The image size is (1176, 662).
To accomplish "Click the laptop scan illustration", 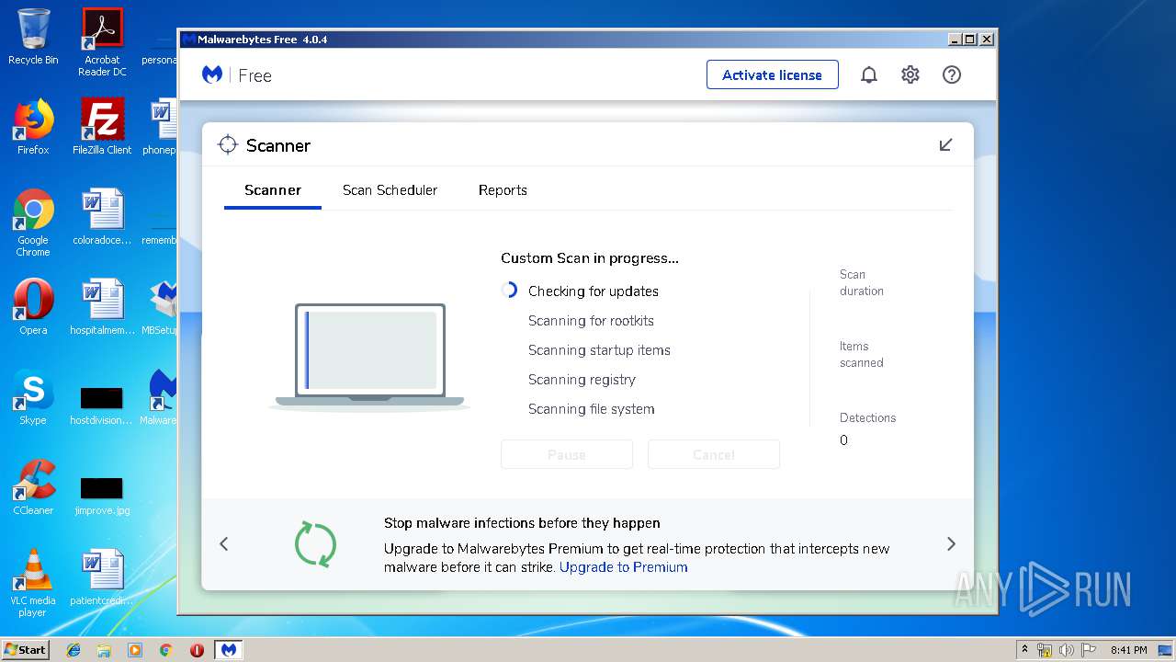I will 369,356.
